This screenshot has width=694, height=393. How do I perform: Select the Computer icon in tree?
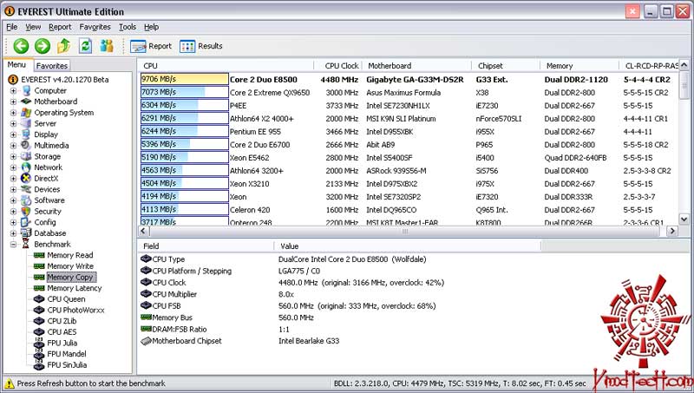pos(26,91)
